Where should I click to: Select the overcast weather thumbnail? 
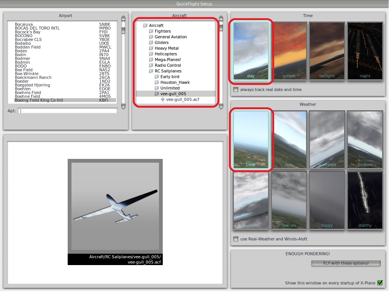251,200
